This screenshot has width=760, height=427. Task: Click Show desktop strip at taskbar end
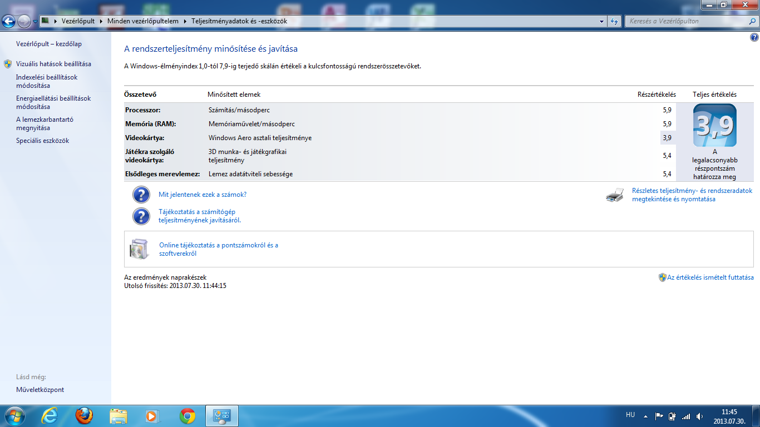(756, 416)
